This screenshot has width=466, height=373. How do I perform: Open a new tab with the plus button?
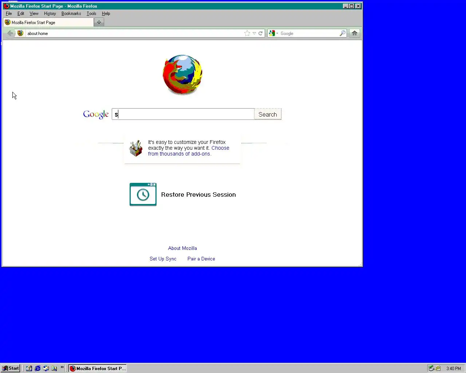(x=99, y=22)
